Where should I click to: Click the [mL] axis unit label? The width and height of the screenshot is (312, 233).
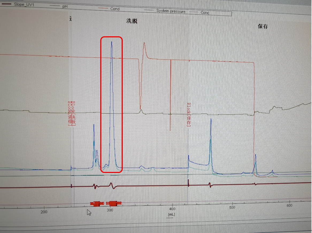(171, 214)
